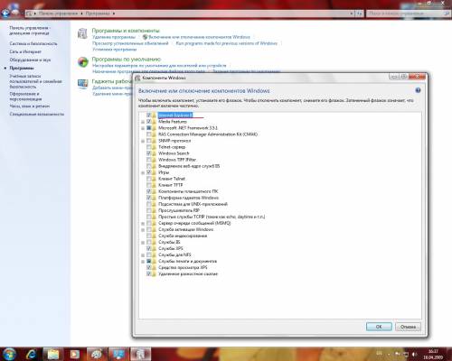Click the Programs and Features icon
Viewport: 452px width, 361px height.
(82, 33)
